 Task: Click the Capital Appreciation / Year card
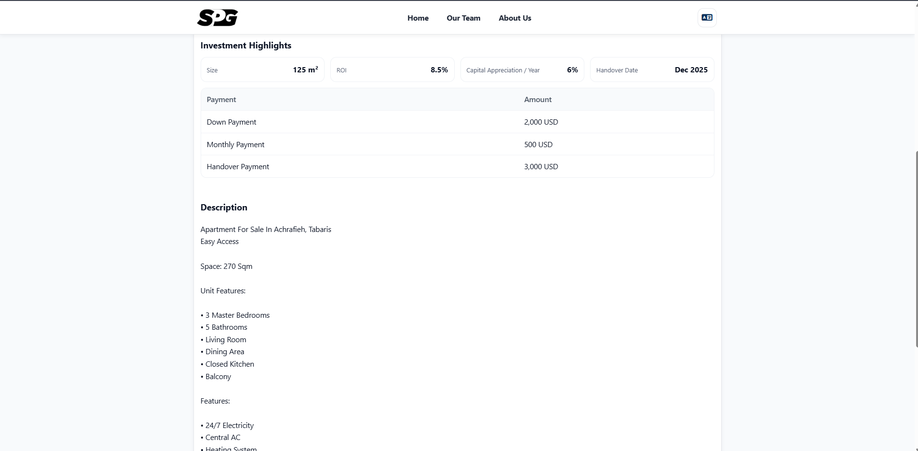(x=522, y=70)
